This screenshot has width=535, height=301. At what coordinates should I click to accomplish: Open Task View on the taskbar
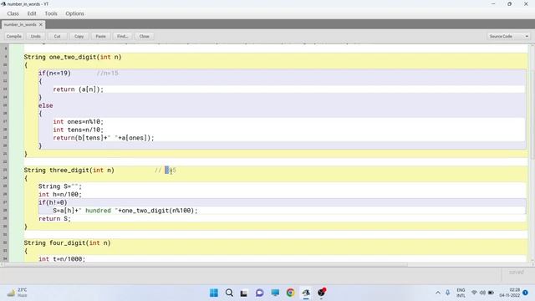click(244, 293)
